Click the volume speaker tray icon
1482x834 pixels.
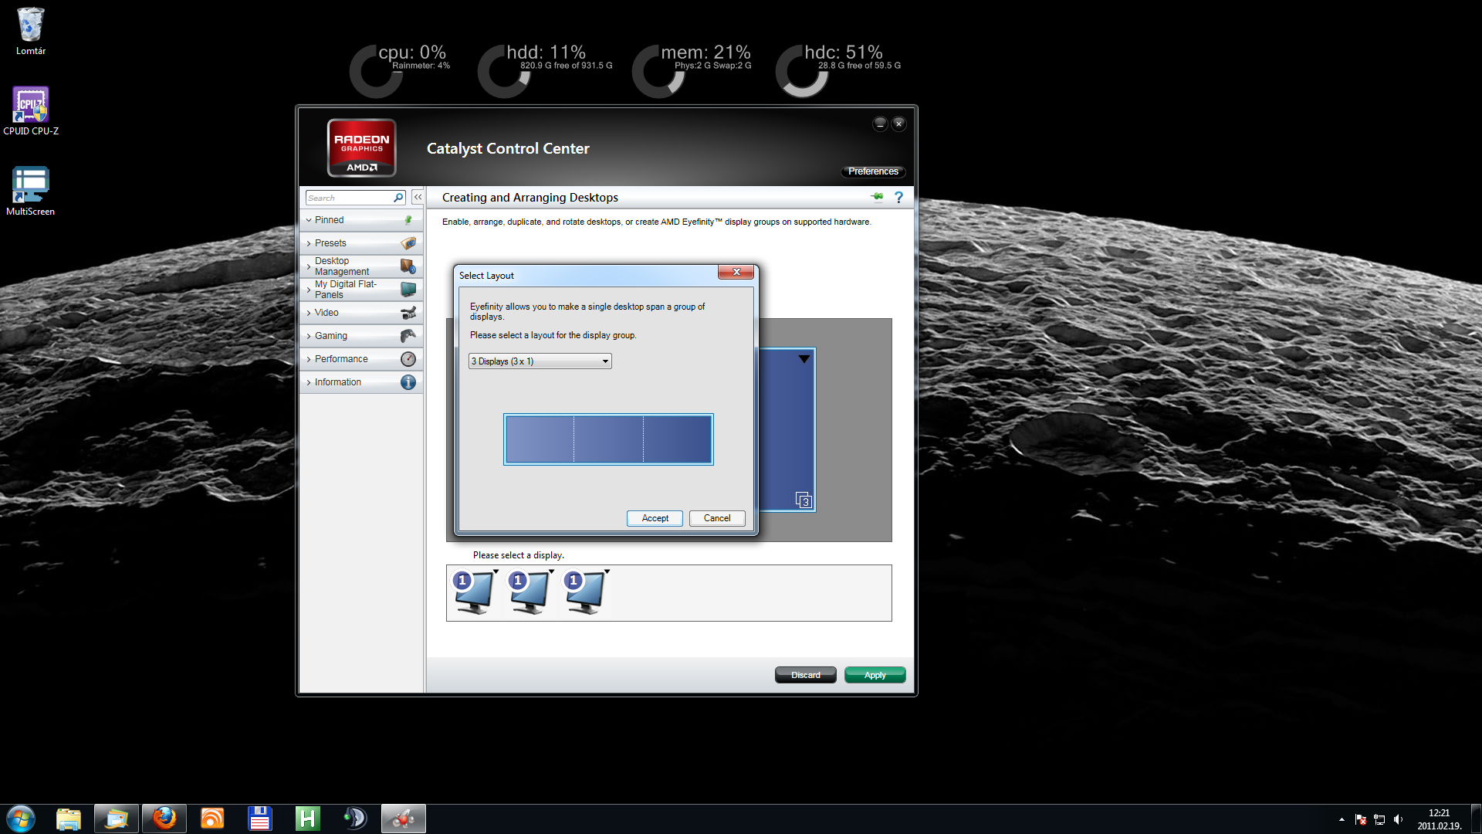(x=1398, y=819)
